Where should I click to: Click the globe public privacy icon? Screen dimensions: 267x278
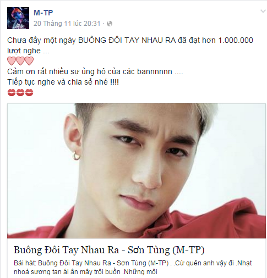(x=110, y=24)
